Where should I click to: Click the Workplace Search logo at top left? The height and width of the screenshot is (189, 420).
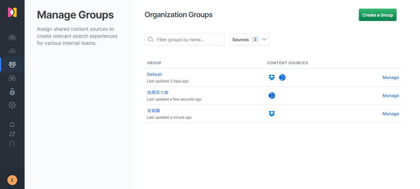tap(12, 12)
